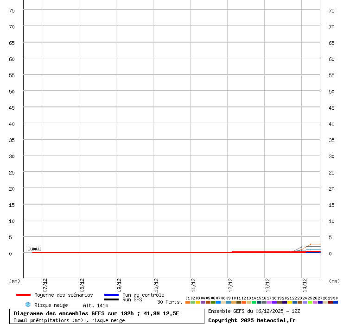Select perturbation 14 green swatch
The height and width of the screenshot is (324, 343).
254,302
